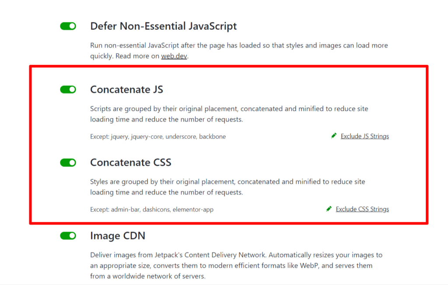Click the CSS exceptions list mentioning admin-bar and dashicons
448x285 pixels.
(x=151, y=209)
